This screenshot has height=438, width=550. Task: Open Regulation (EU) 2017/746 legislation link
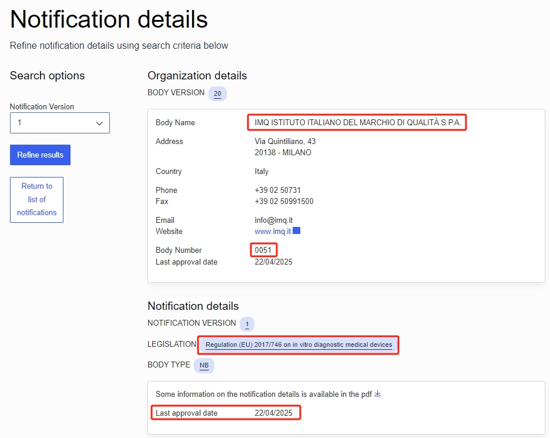(299, 345)
